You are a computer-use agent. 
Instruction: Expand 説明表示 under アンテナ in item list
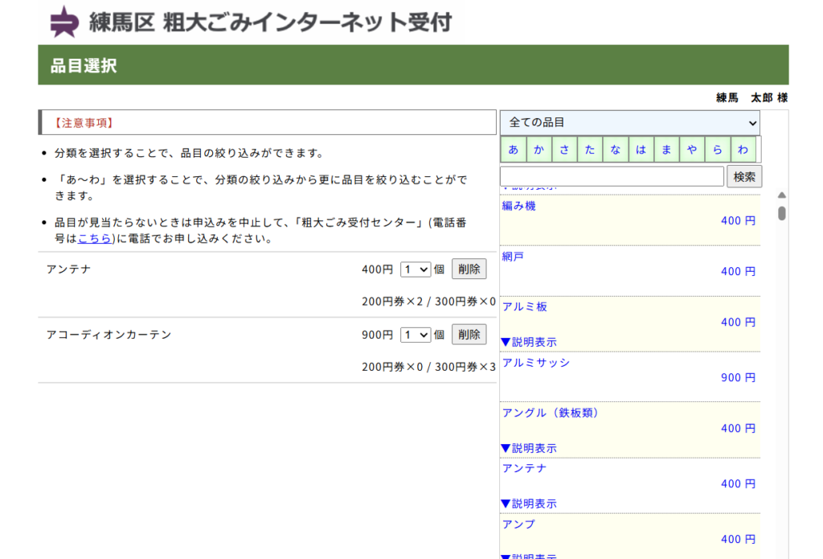point(528,504)
